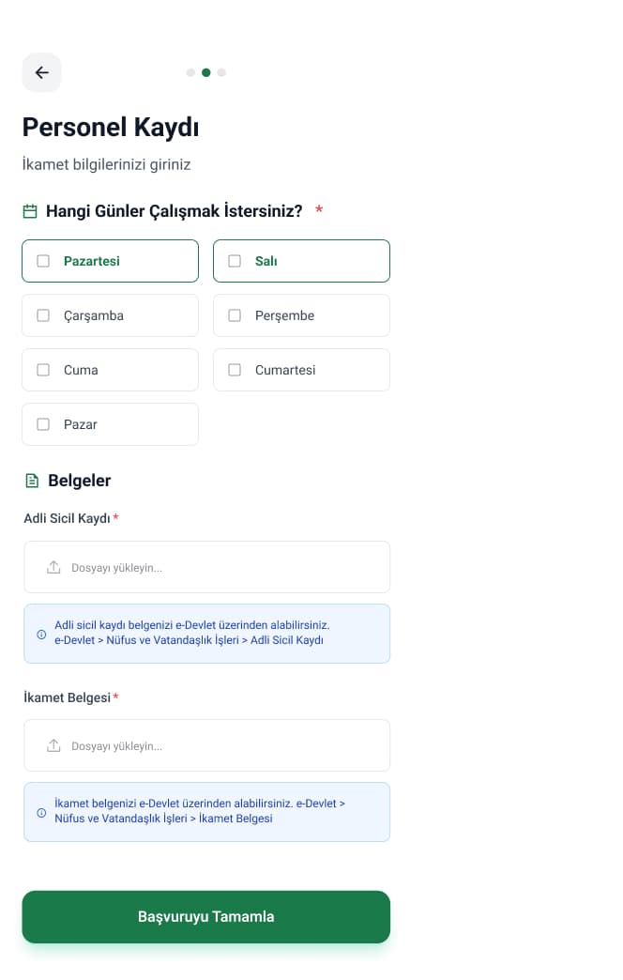The image size is (623, 980).
Task: Click info icon in İkamet Belgesi hint
Action: [41, 813]
